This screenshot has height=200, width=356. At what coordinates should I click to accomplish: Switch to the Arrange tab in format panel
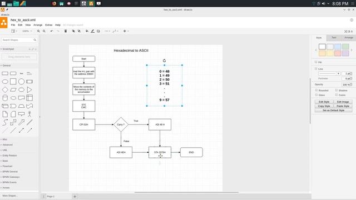point(349,38)
